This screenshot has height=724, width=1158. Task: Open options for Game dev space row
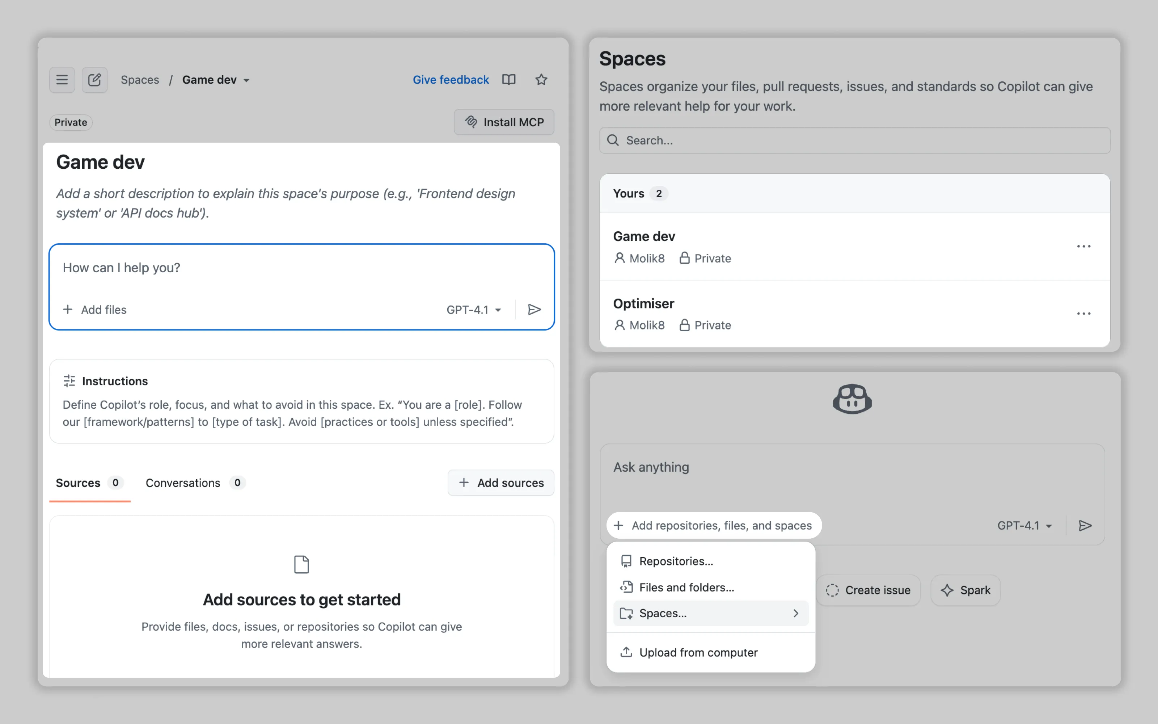1083,247
